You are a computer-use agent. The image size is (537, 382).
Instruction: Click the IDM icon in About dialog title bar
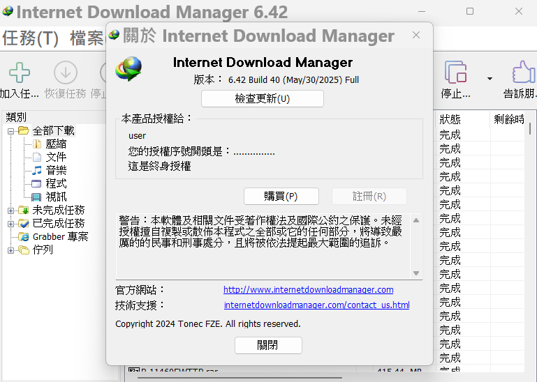(x=114, y=35)
